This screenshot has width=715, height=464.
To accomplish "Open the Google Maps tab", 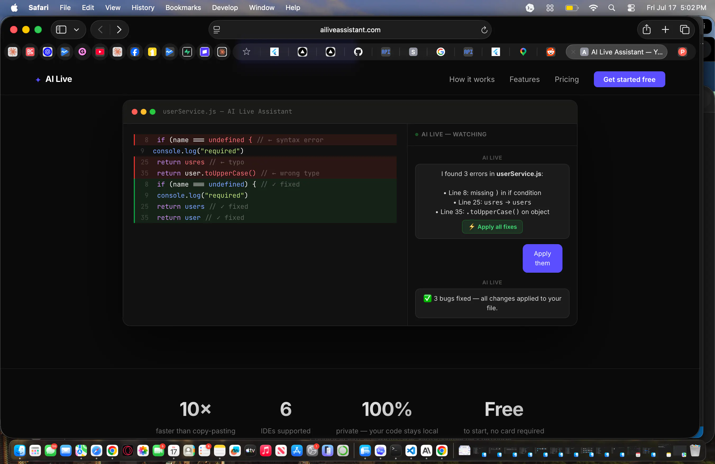I will [x=523, y=52].
